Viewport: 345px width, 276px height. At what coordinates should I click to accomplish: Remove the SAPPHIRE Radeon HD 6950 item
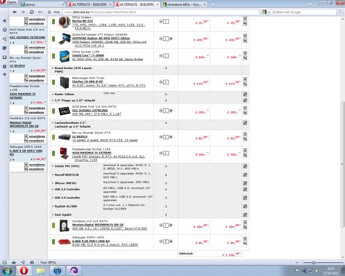(x=245, y=36)
